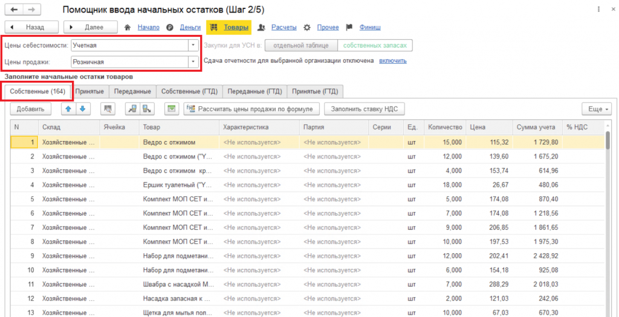Select the Щетка для мытья пол product cell
Image resolution: width=619 pixels, height=317 pixels.
coord(179,313)
